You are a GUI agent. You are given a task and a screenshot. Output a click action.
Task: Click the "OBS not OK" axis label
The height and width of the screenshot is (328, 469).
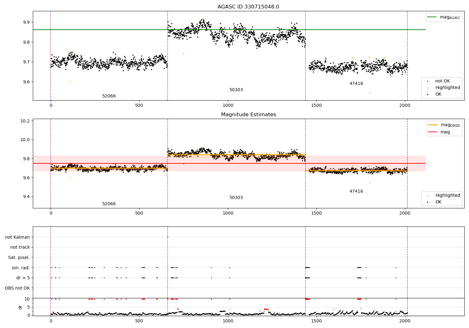pyautogui.click(x=17, y=288)
